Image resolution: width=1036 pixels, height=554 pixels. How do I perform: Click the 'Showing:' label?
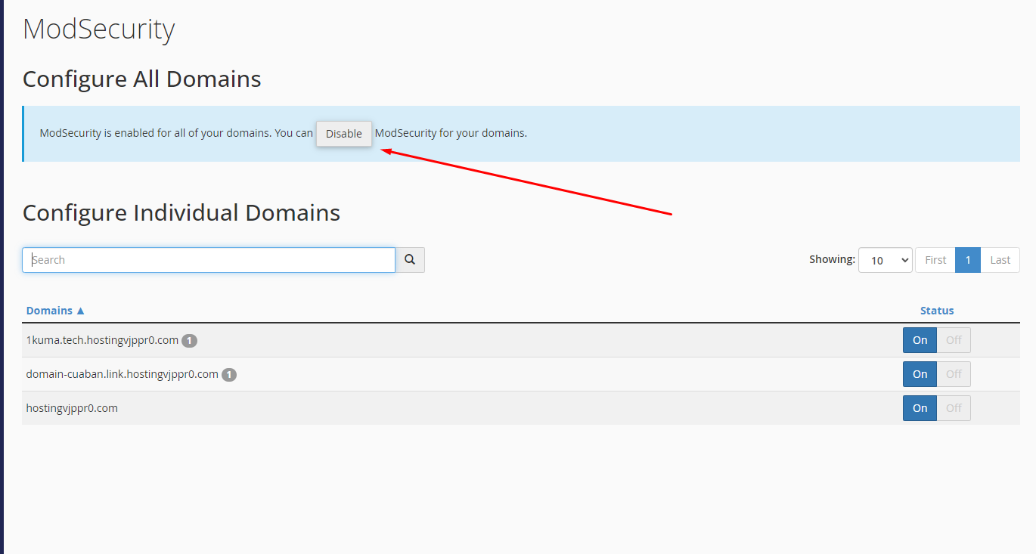[x=832, y=259]
